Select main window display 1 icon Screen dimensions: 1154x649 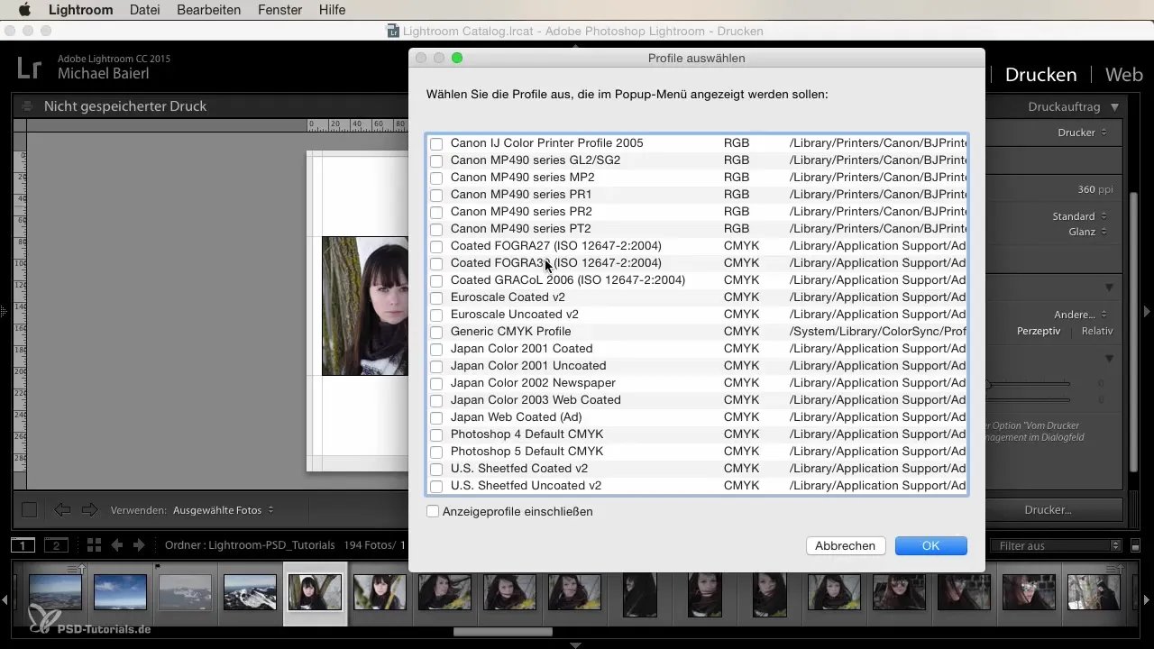(23, 545)
